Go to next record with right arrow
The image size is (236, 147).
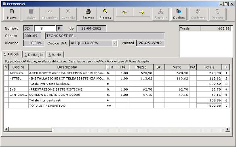(x=141, y=12)
